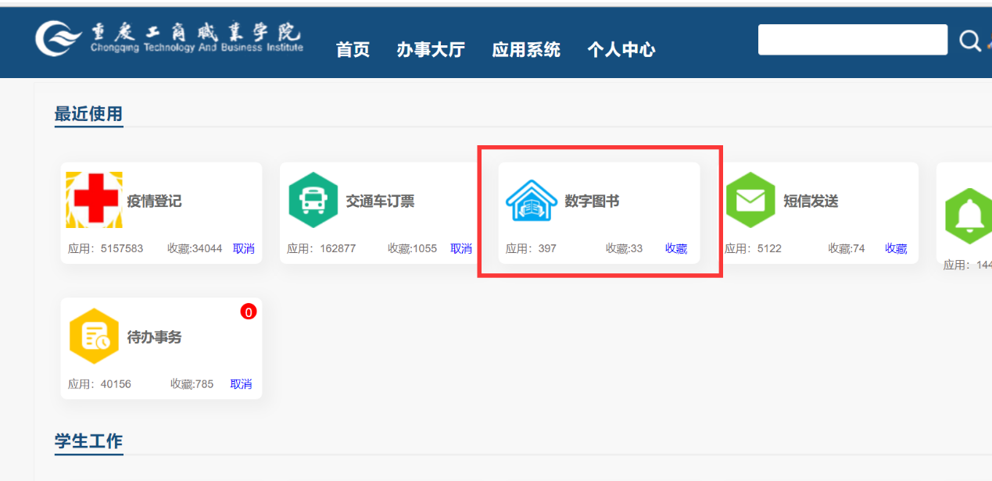
Task: Focus the search input box in header
Action: pos(852,40)
